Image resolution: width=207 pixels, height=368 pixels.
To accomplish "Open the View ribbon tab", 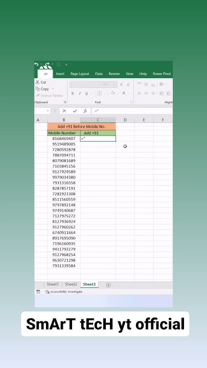I will 129,74.
